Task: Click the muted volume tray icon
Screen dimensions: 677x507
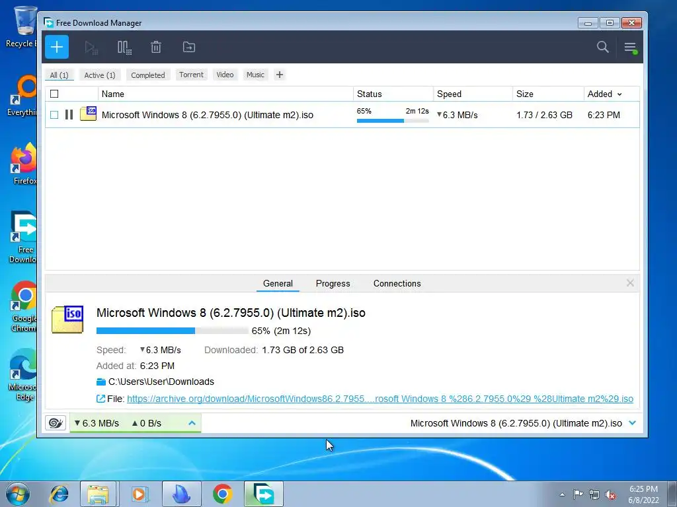Action: coord(610,494)
